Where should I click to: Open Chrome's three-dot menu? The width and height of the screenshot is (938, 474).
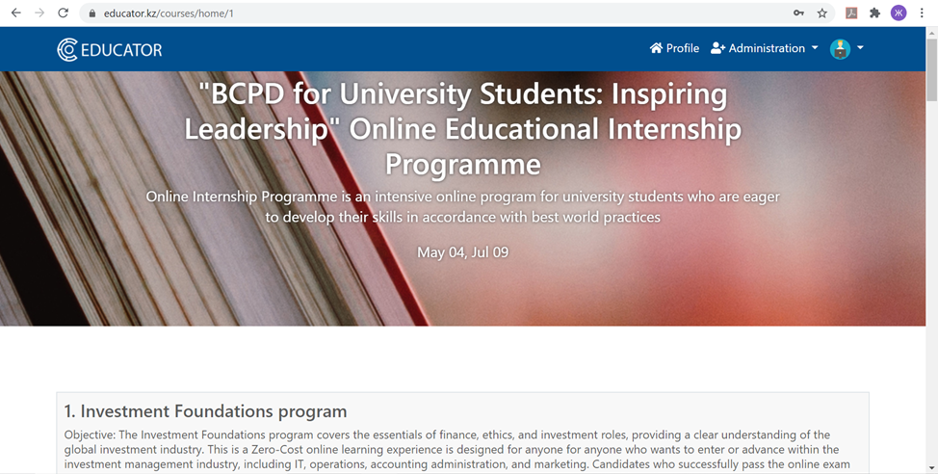coord(922,13)
